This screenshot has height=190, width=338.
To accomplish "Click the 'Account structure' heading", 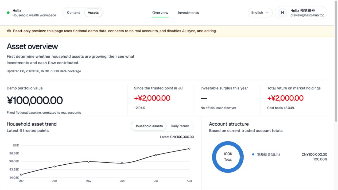I will coord(229,124).
